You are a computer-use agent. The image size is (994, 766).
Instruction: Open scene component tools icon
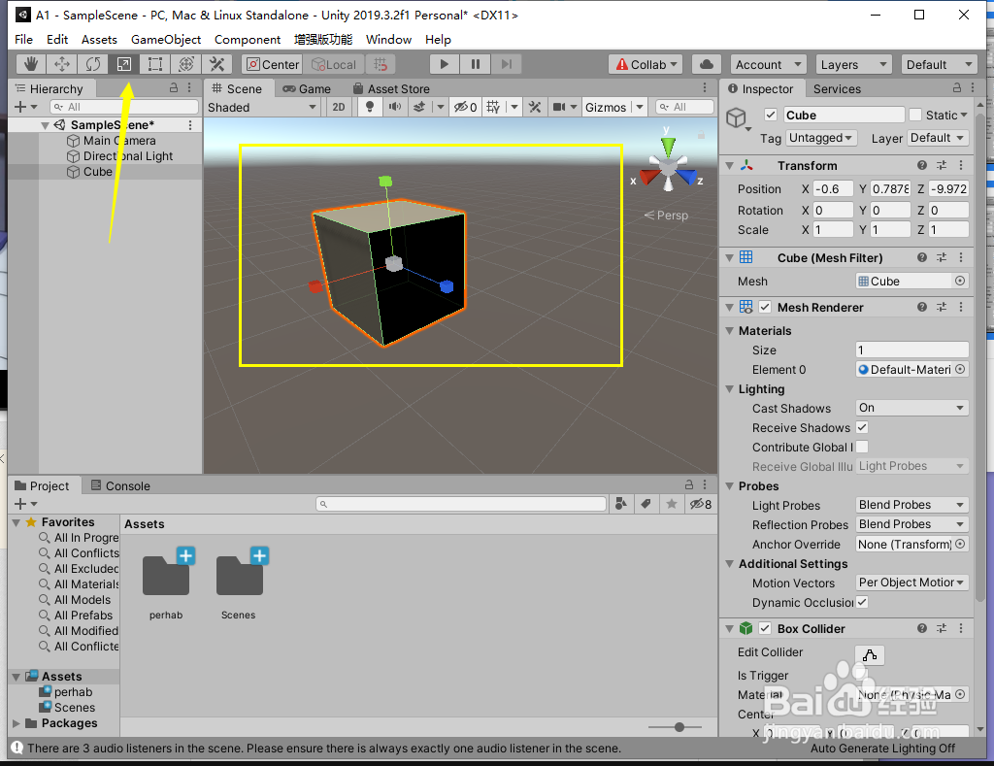(535, 107)
